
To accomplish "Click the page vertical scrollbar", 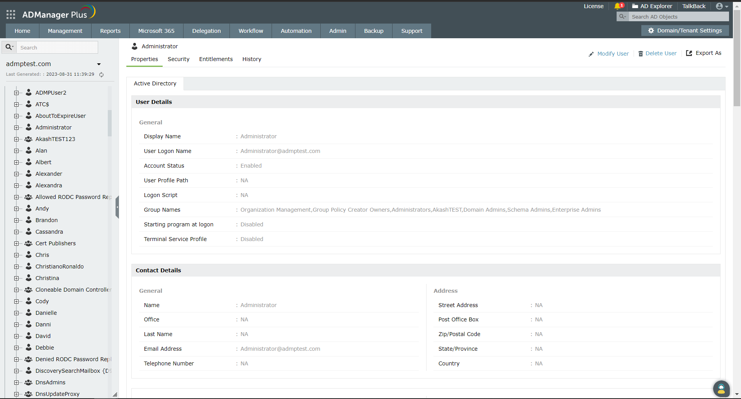I will point(737,58).
